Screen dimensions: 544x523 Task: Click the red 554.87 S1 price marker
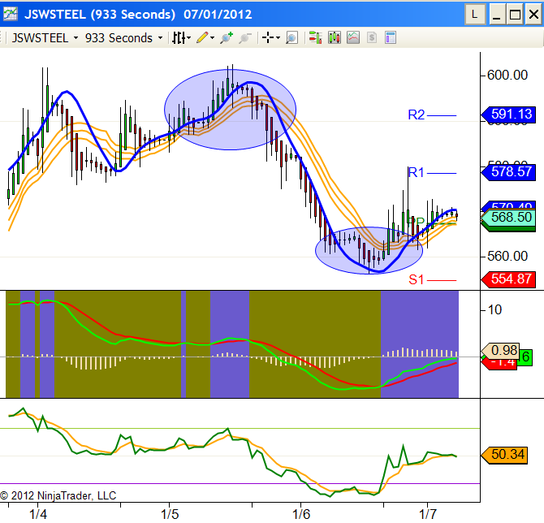point(508,279)
